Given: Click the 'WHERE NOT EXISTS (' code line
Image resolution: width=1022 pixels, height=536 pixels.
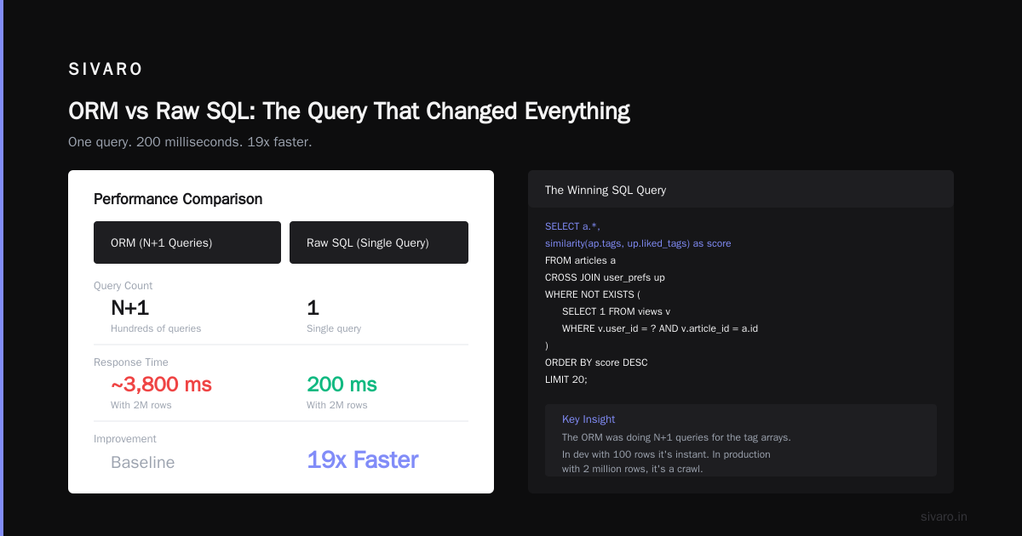Looking at the screenshot, I should [592, 294].
